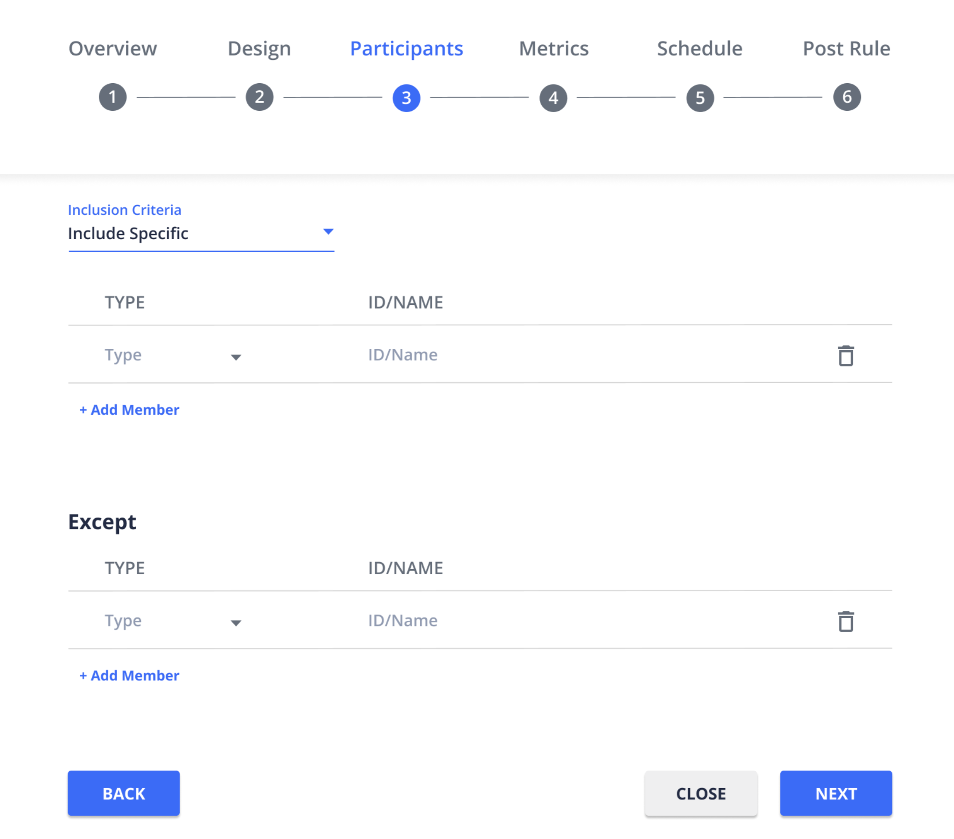Viewport: 954px width, 839px height.
Task: Click step circle 1 for Overview
Action: (x=112, y=97)
